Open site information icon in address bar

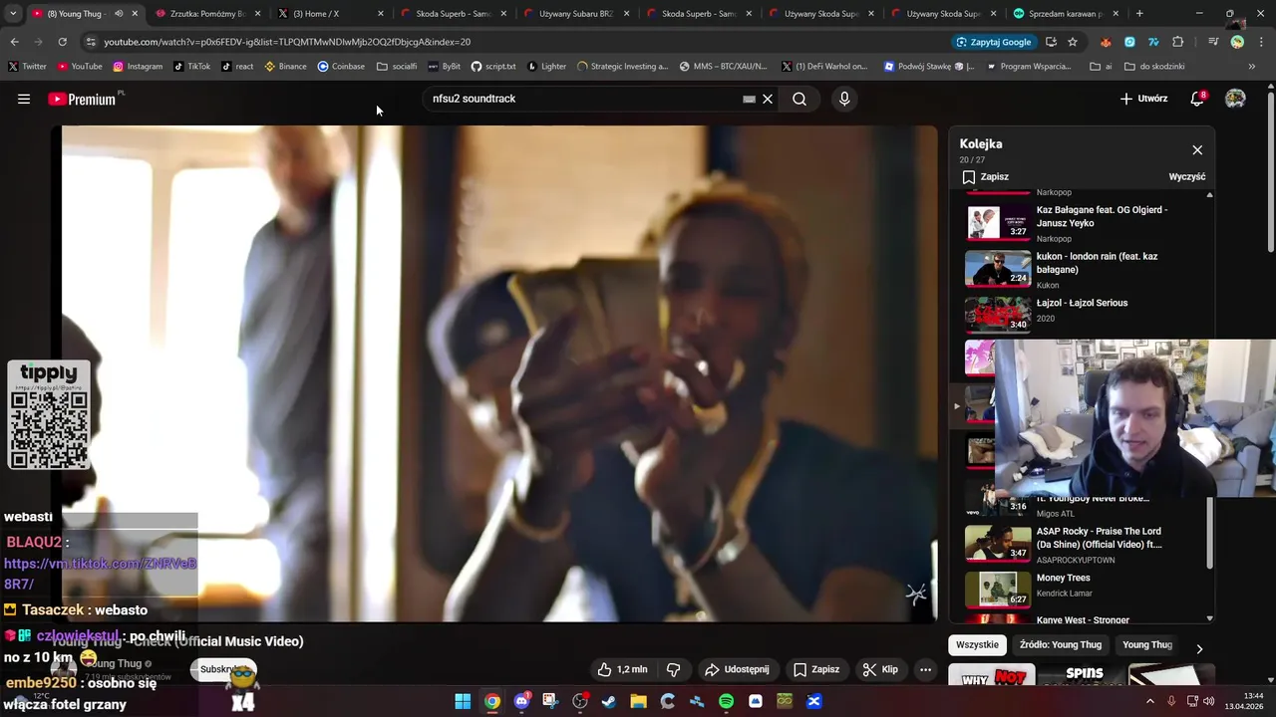pyautogui.click(x=91, y=42)
